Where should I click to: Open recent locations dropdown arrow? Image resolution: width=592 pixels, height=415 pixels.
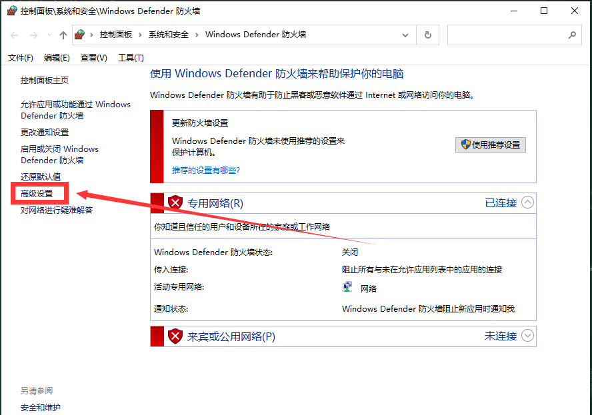point(49,35)
